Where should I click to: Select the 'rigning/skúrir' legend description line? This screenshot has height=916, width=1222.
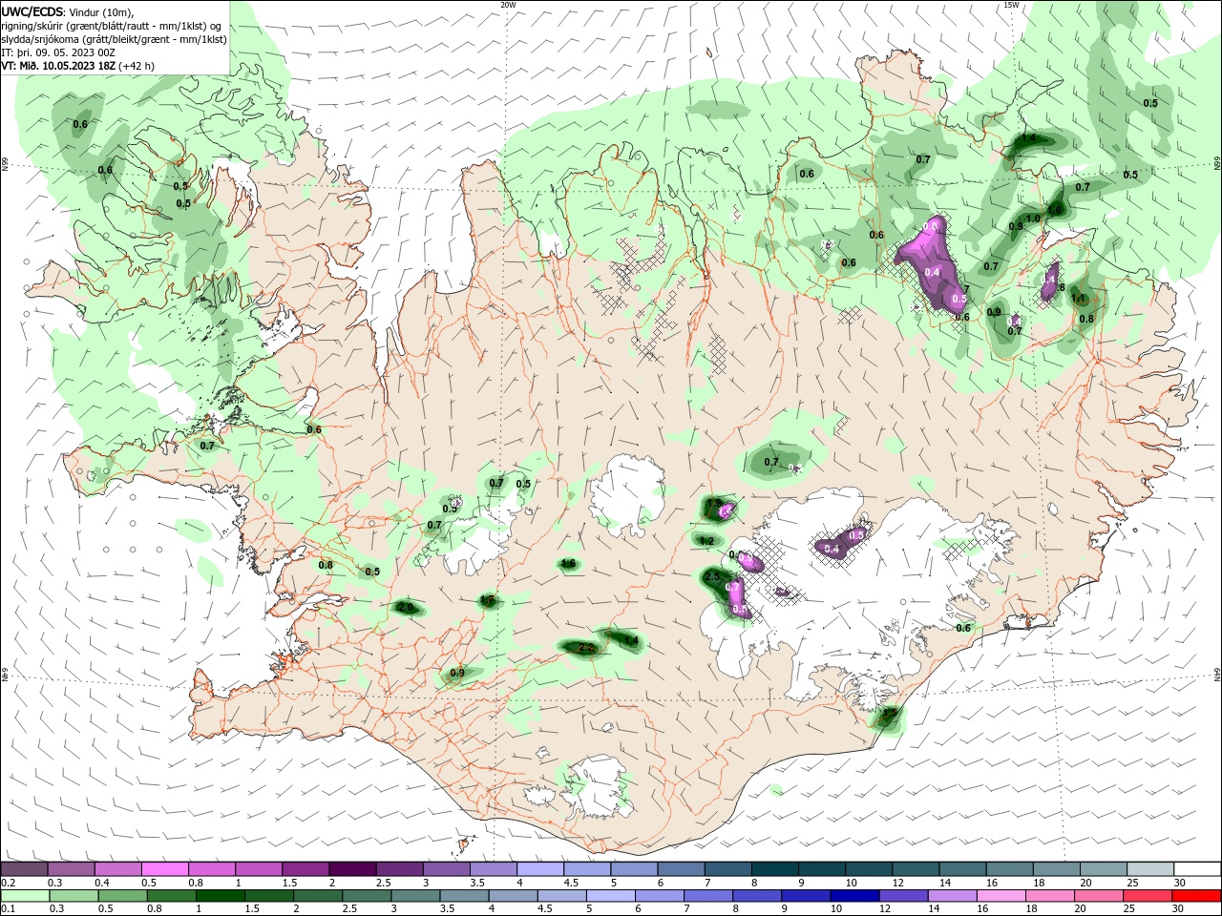112,26
